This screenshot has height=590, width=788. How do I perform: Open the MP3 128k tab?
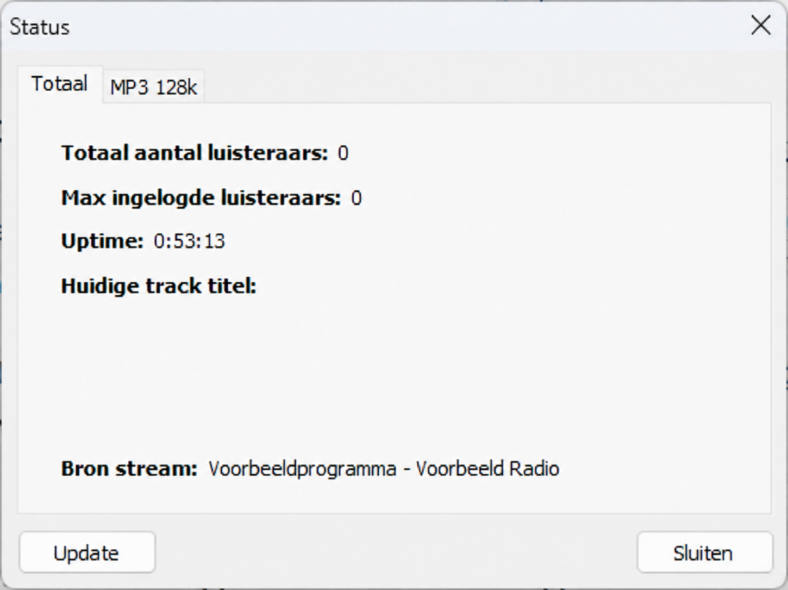click(x=153, y=86)
